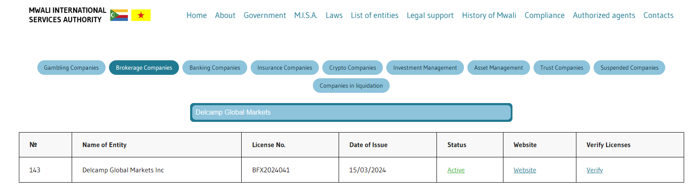Open Companies in liquidation category

[x=351, y=86]
